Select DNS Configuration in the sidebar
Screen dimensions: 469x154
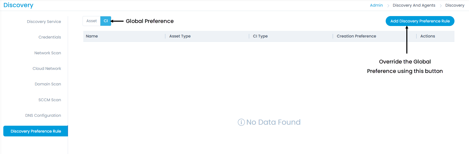pos(43,116)
